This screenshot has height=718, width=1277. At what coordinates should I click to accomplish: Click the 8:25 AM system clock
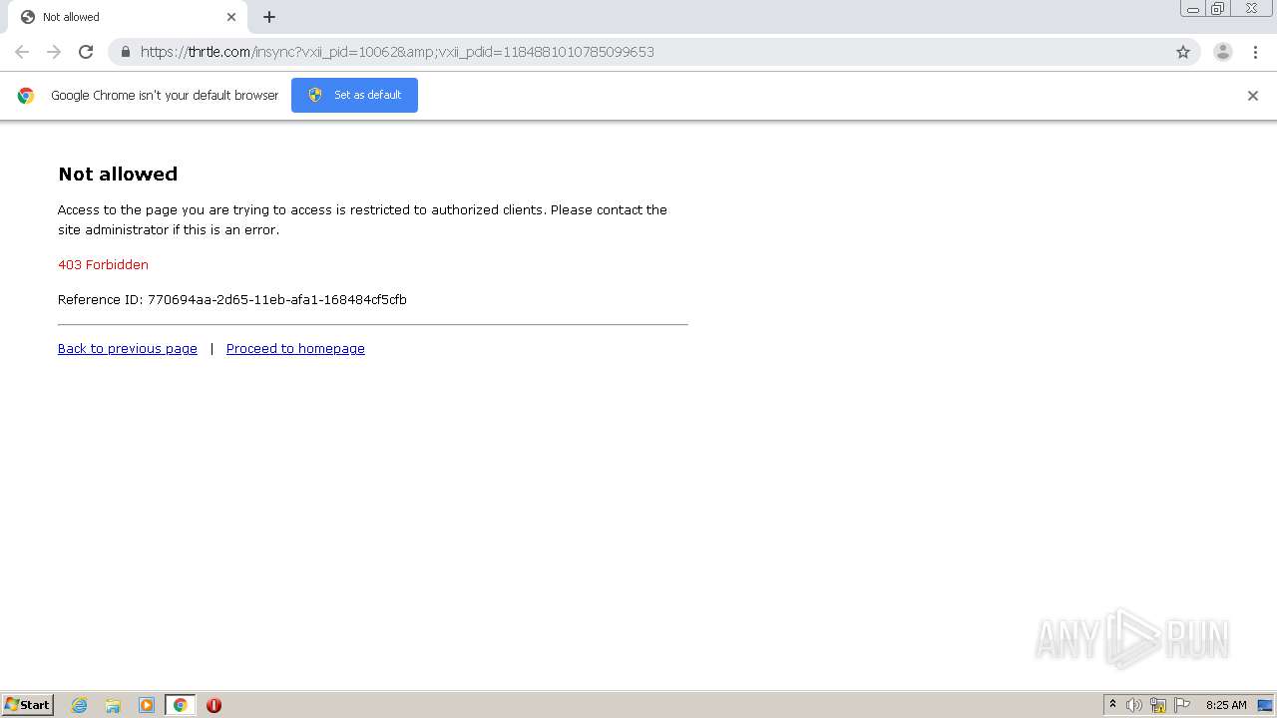tap(1226, 705)
